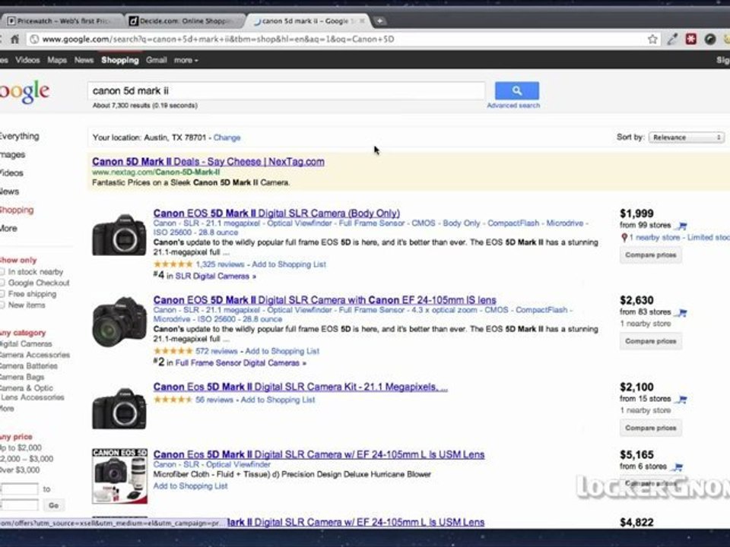The image size is (730, 547).
Task: Filter by 'Camera Accessories' category
Action: (35, 355)
